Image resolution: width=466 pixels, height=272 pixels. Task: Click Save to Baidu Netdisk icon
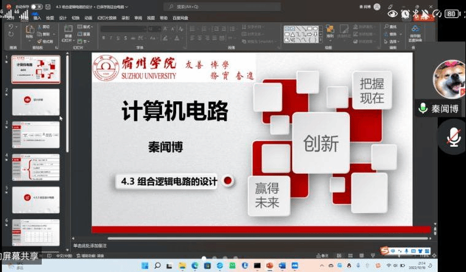tap(416, 31)
